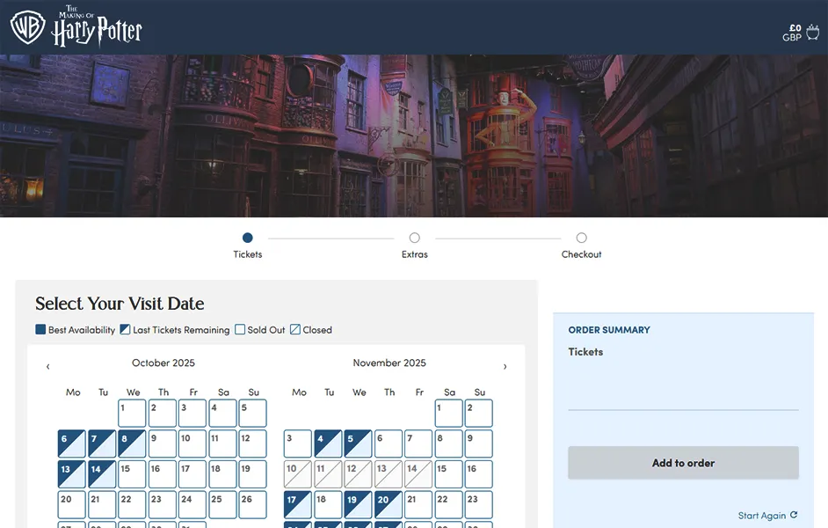The image size is (828, 528).
Task: Go to previous month arrow
Action: point(47,366)
